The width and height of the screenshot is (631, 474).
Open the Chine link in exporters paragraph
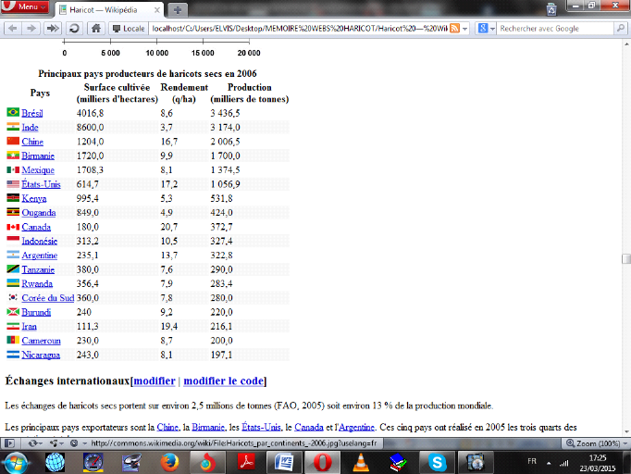167,428
